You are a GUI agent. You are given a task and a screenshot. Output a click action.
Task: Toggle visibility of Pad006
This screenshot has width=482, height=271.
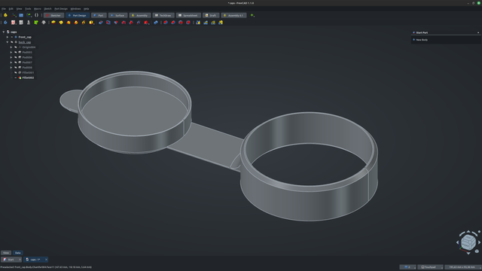click(x=16, y=57)
